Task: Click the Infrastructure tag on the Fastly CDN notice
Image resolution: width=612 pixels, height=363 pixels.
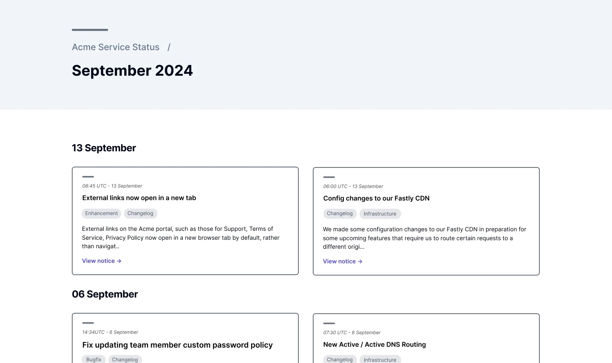Action: click(x=380, y=214)
